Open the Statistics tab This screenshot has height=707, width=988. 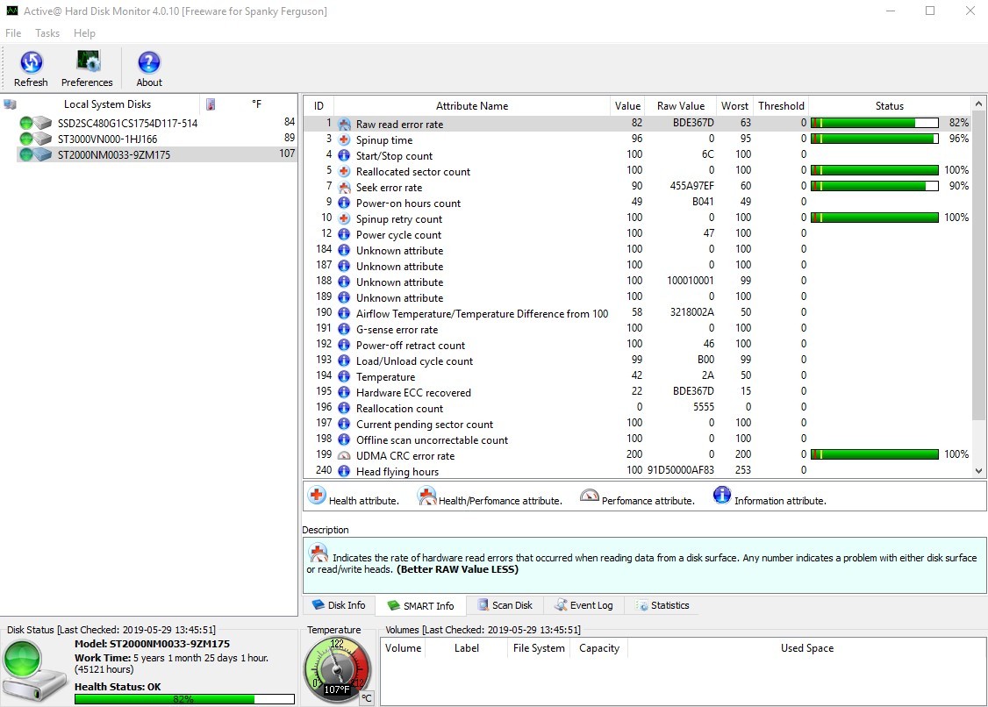[662, 605]
